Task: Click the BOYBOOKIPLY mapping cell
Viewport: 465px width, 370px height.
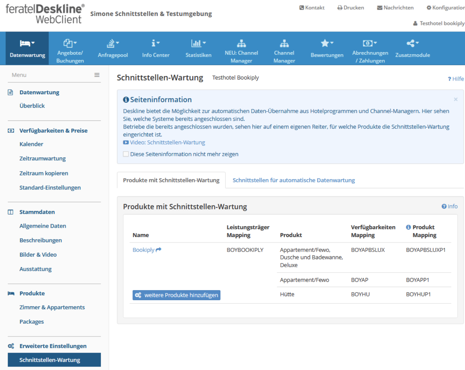Action: tap(245, 250)
